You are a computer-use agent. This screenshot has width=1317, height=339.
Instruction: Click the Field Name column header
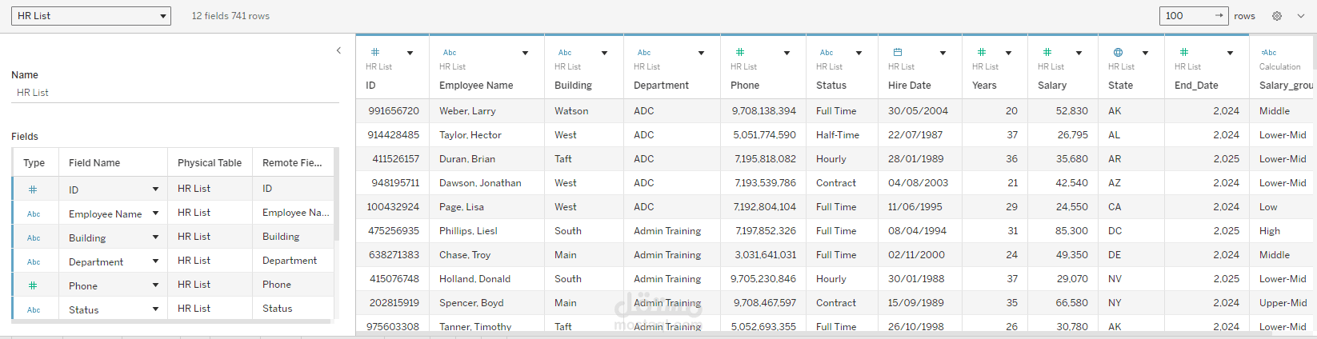pyautogui.click(x=94, y=162)
